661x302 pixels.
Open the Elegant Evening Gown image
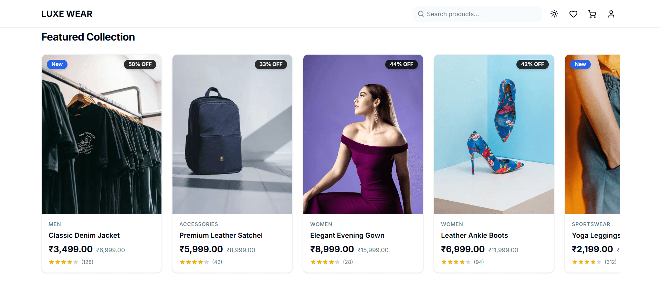(363, 137)
